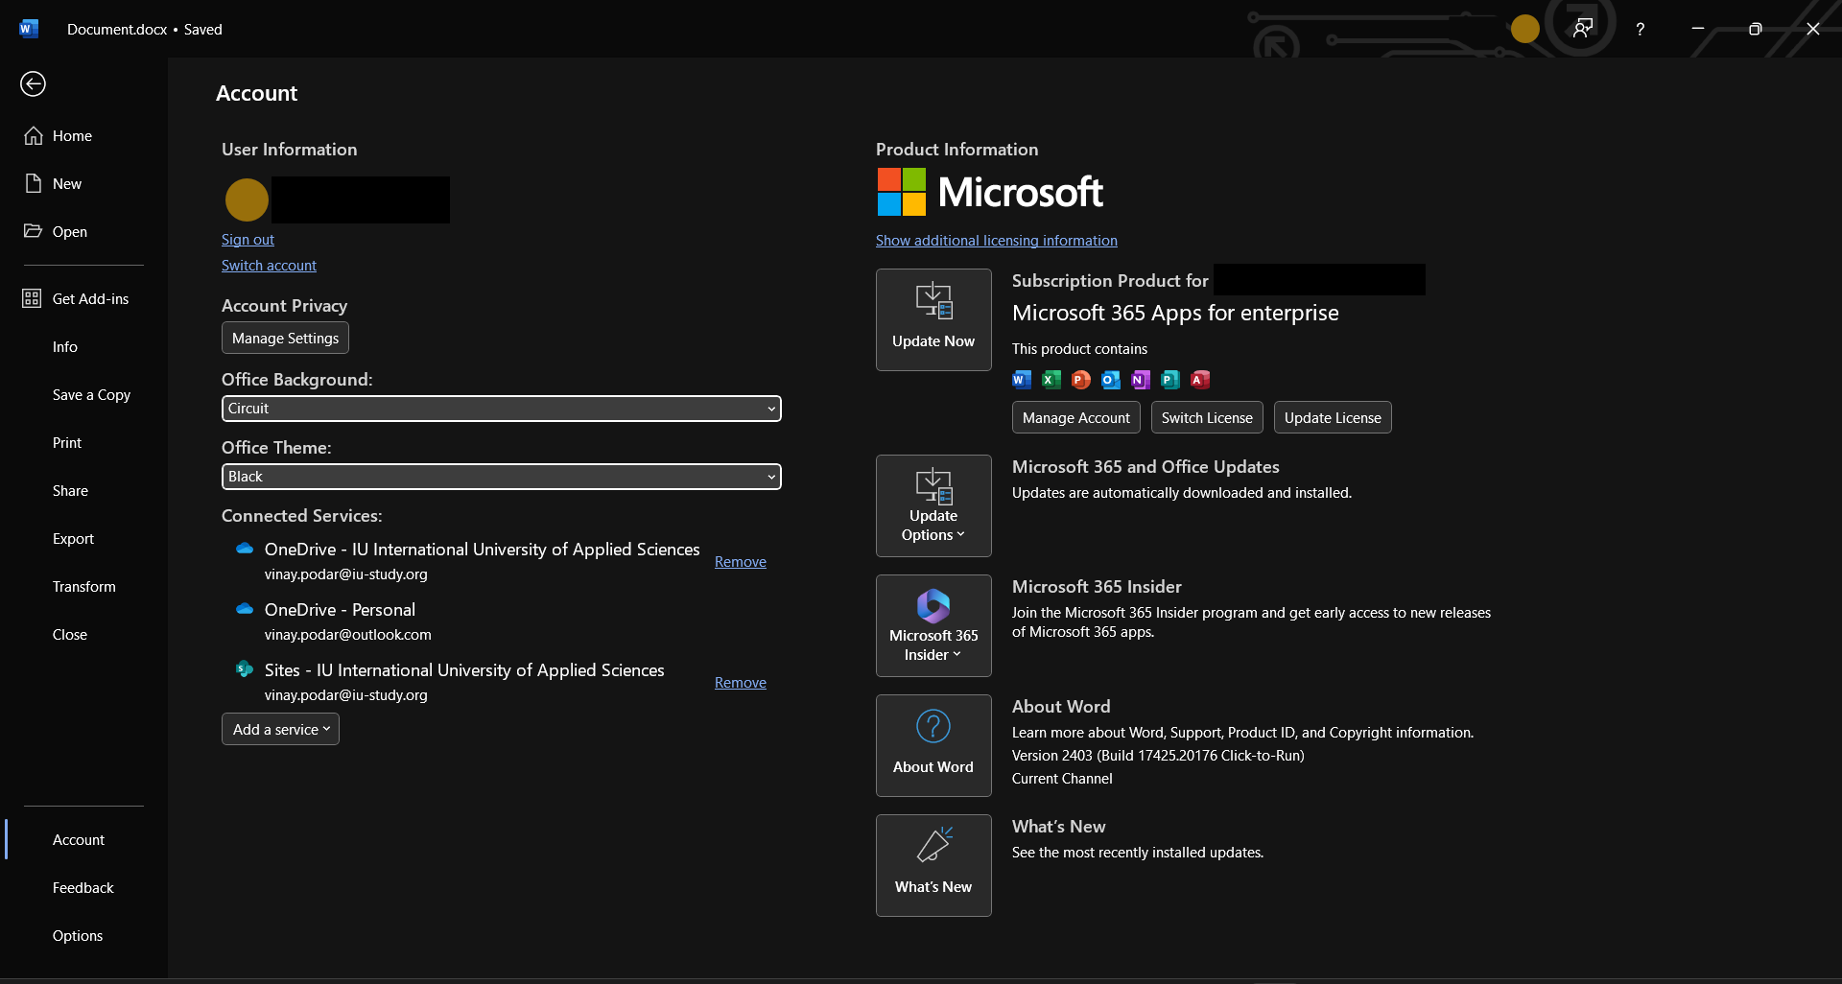1842x984 pixels.
Task: Click the Word icon in the title bar
Action: tap(28, 29)
